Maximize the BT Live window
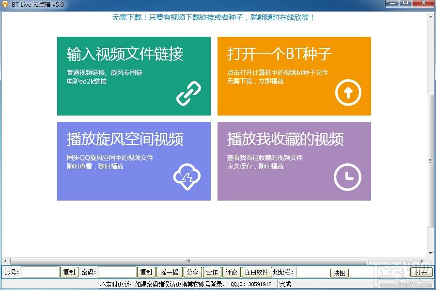This screenshot has height=290, width=436. [x=405, y=3]
